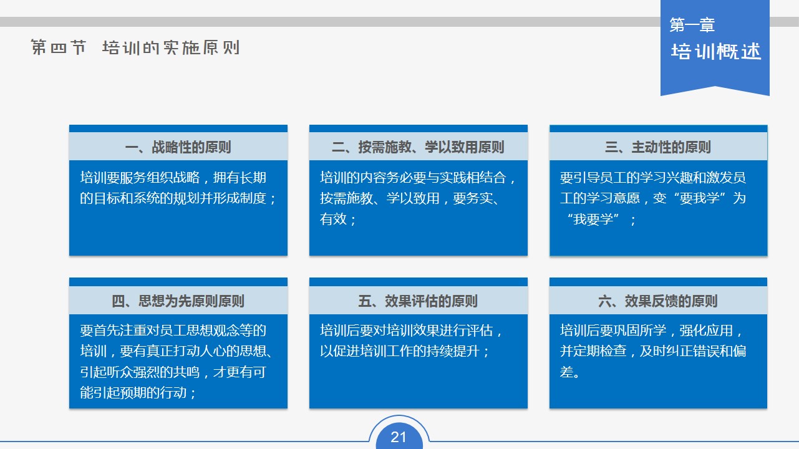Click the line 以促进培训工作的持续提升

(x=405, y=352)
